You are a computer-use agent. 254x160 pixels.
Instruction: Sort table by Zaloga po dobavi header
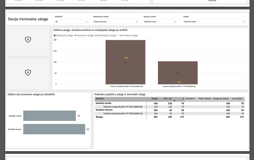tap(221, 99)
